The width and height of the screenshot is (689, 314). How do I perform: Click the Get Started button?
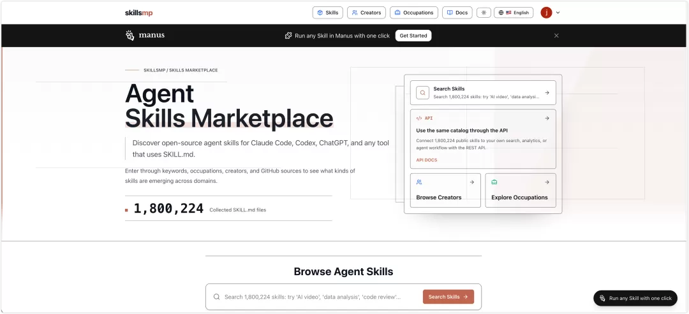coord(413,36)
